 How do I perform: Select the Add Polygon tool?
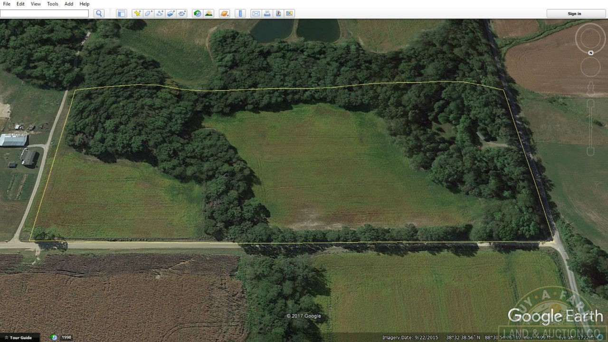point(148,13)
